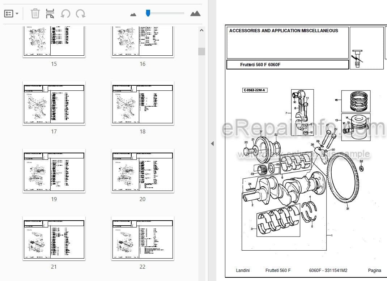
Task: Click the 'Frutteti 560 F' footer text
Action: (278, 271)
